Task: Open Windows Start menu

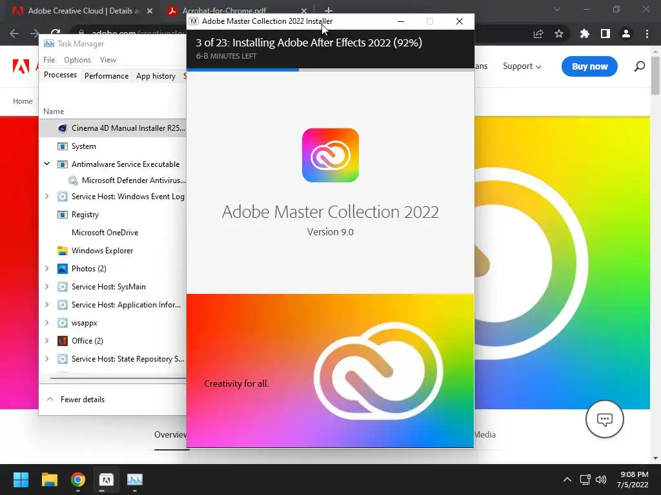Action: (21, 480)
